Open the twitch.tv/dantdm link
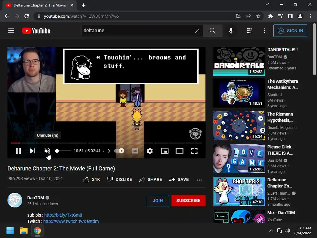Viewport: 317px width, 238px height. tap(71, 221)
